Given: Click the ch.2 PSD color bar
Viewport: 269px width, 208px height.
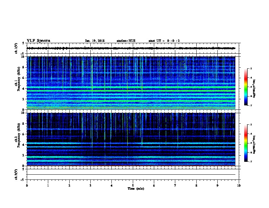Looking at the screenshot, I should [246, 143].
